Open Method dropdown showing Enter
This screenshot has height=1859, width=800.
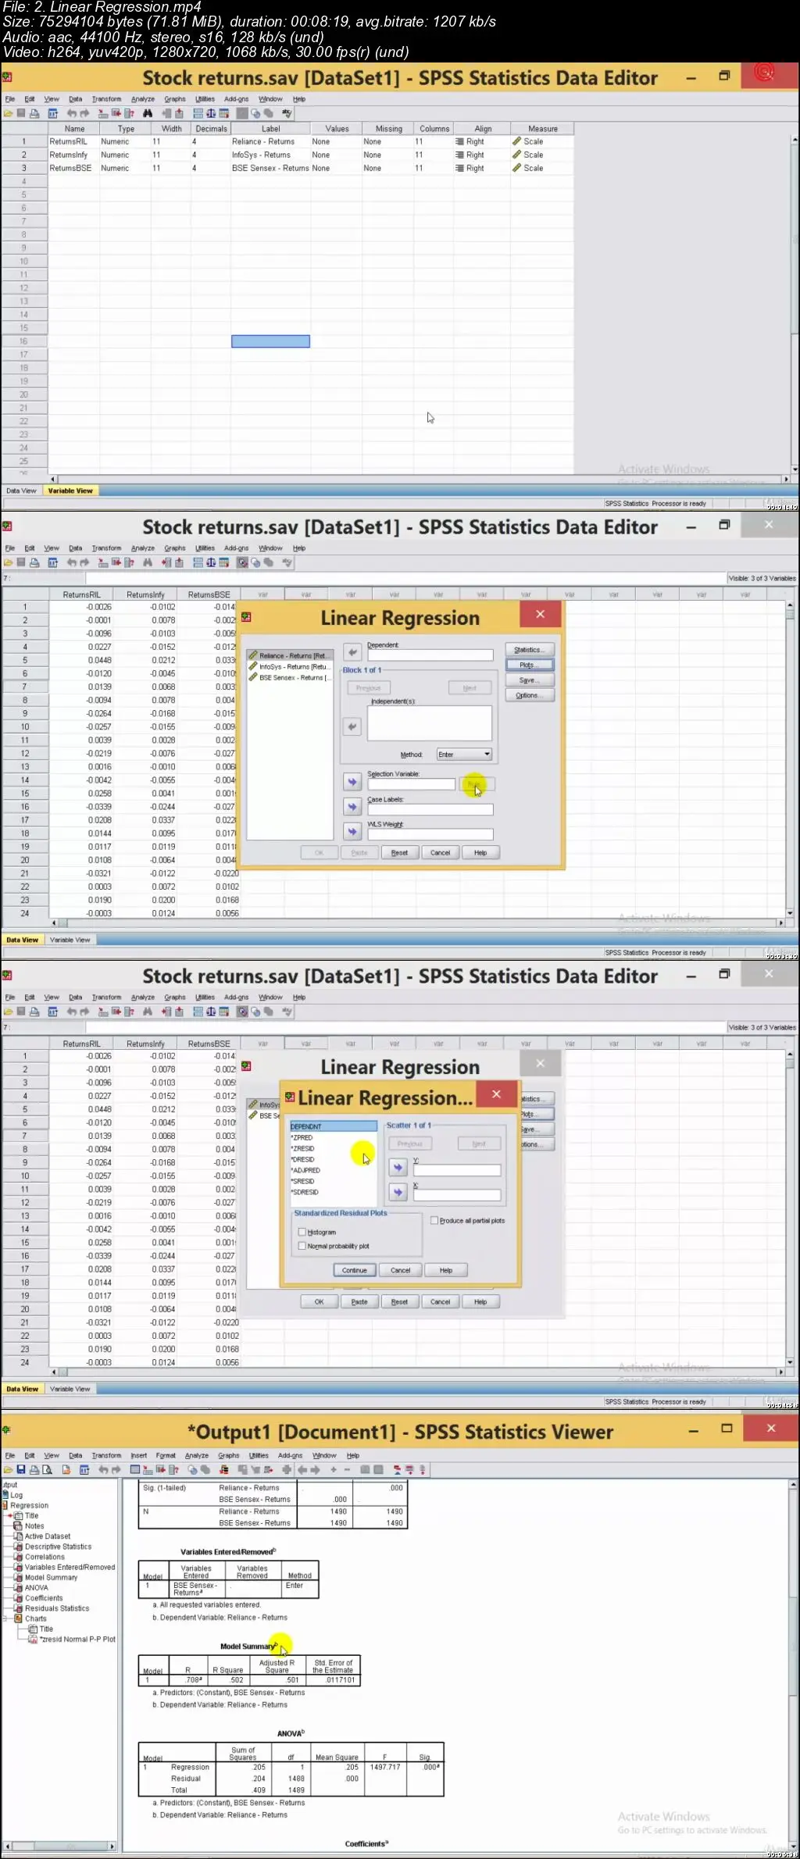point(464,755)
